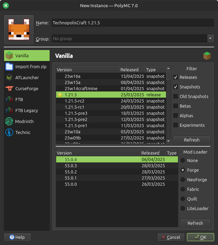The width and height of the screenshot is (218, 245).
Task: Refresh the mod loader version list
Action: pos(195,223)
